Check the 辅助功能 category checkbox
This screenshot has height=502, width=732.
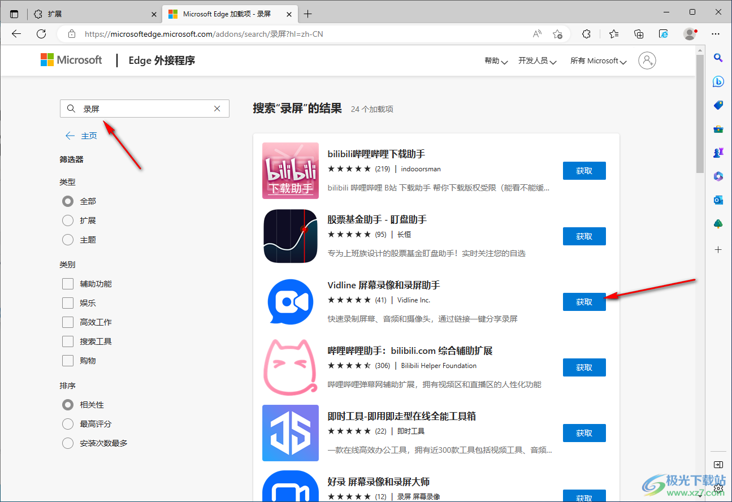(68, 284)
